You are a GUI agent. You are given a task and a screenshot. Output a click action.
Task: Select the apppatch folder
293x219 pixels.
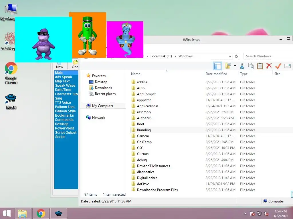point(144,100)
